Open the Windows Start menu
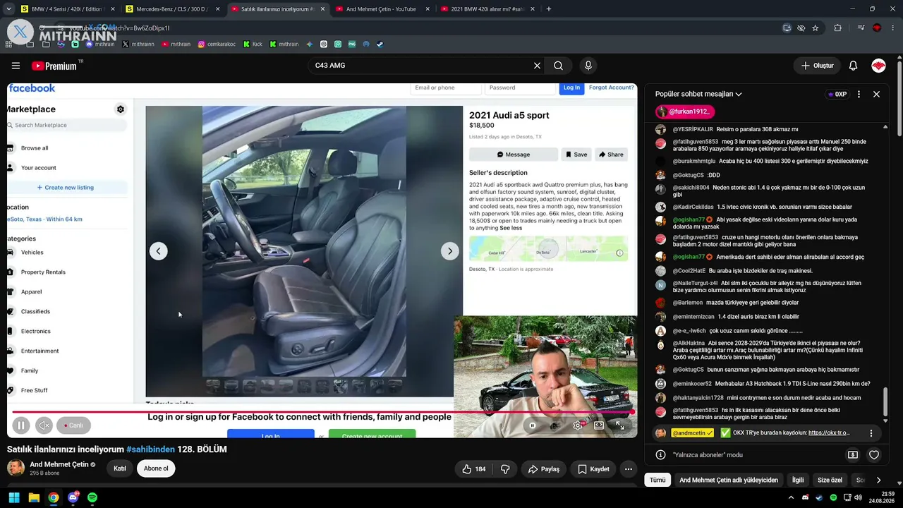The height and width of the screenshot is (508, 903). point(14,498)
